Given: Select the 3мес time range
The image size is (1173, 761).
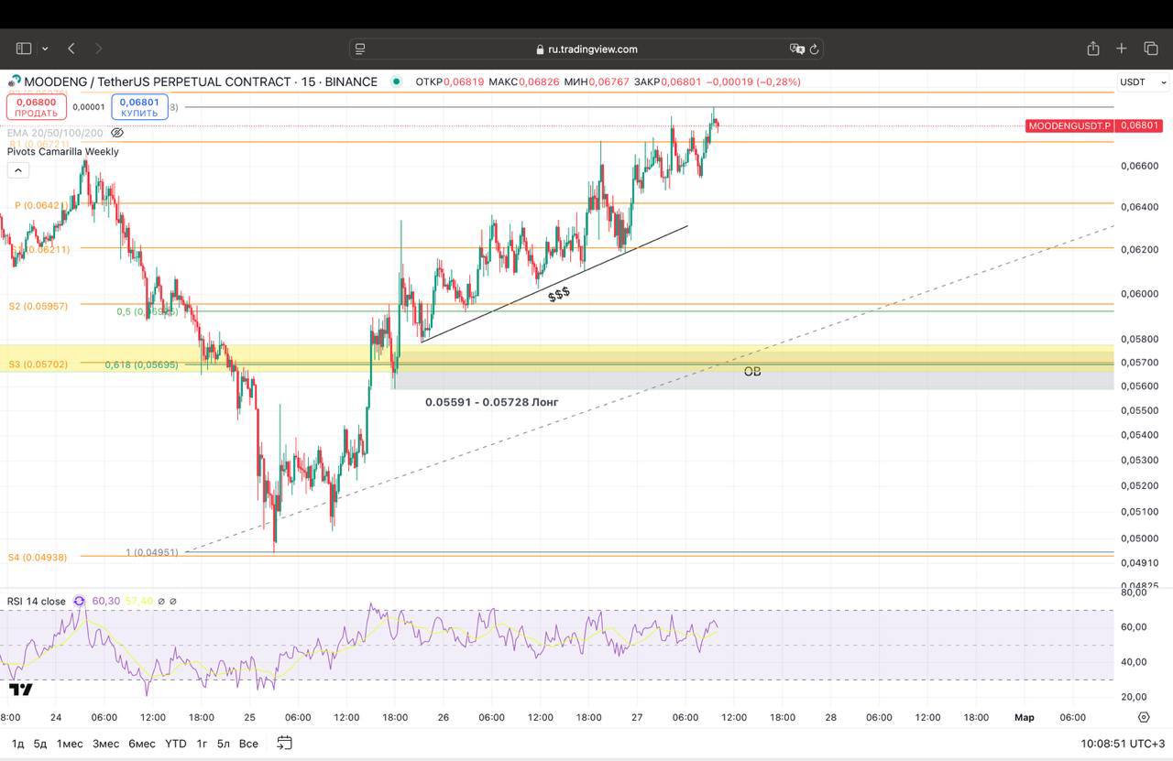Looking at the screenshot, I should 105,744.
